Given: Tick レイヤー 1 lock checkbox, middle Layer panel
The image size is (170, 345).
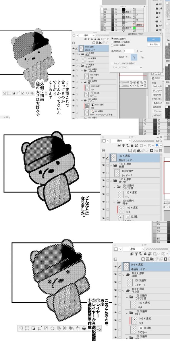Looking at the screenshot, I should 107,173.
